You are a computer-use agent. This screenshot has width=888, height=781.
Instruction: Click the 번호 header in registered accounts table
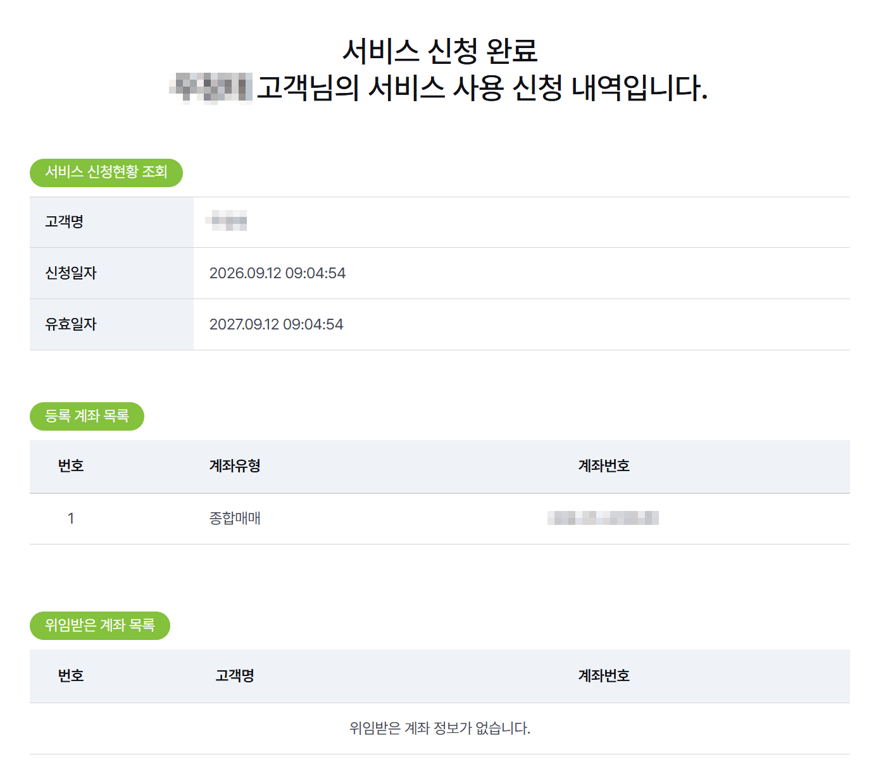point(71,466)
